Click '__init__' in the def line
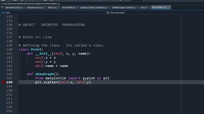 click(x=43, y=54)
